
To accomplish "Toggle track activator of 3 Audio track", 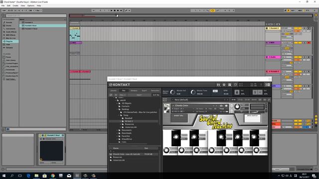I will click(298, 57).
